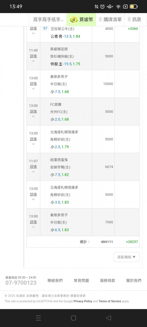
Task: Open the Privacy Policy link
Action: coord(83,301)
